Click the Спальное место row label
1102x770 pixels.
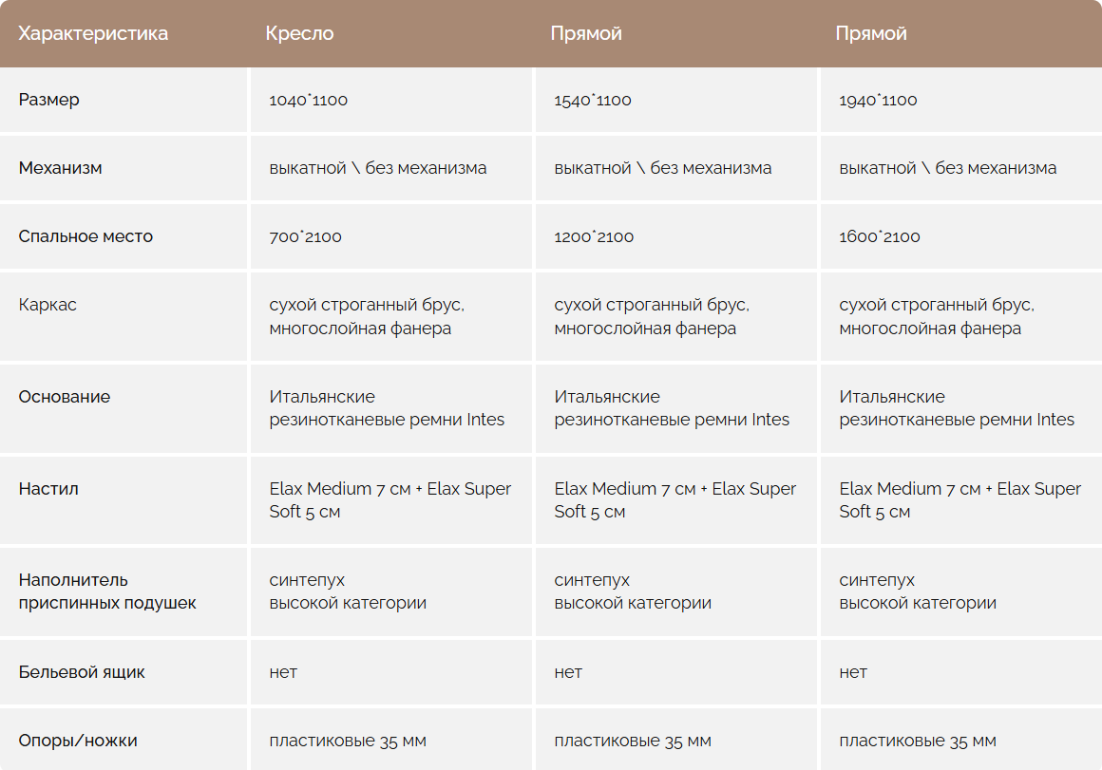point(85,236)
